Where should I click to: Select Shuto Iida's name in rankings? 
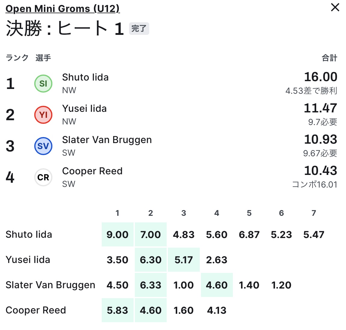click(85, 78)
